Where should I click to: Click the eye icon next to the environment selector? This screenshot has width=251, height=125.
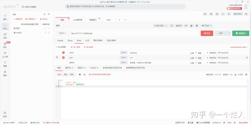click(246, 14)
